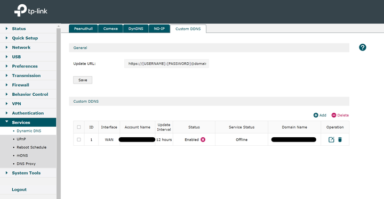Viewport: 384px width, 199px height.
Task: Click the Offline service status cell
Action: pos(242,139)
